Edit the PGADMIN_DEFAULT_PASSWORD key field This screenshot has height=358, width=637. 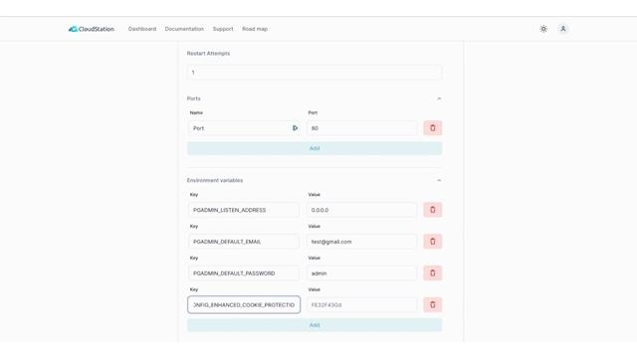point(244,273)
